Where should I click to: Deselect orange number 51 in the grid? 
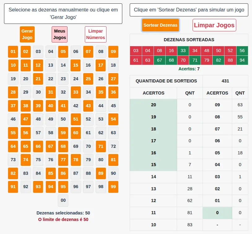pos(76,119)
